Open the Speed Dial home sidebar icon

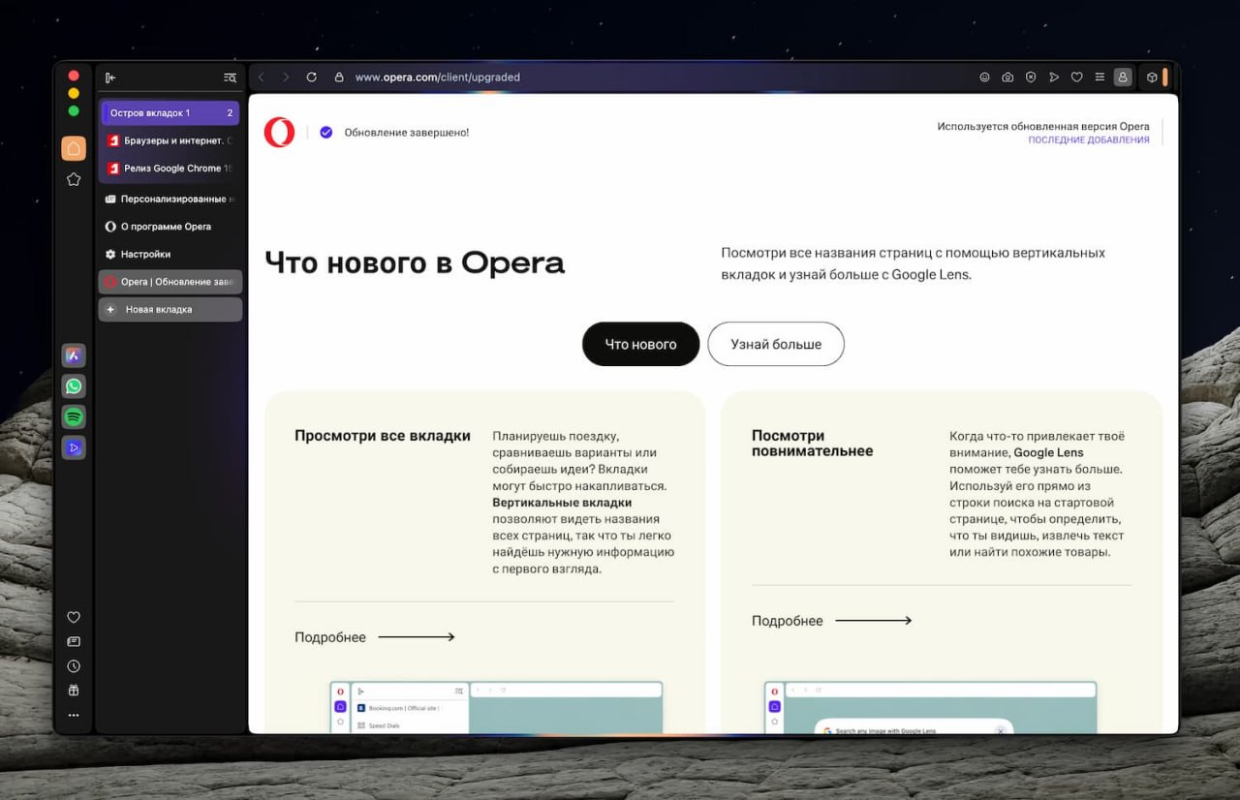(74, 148)
